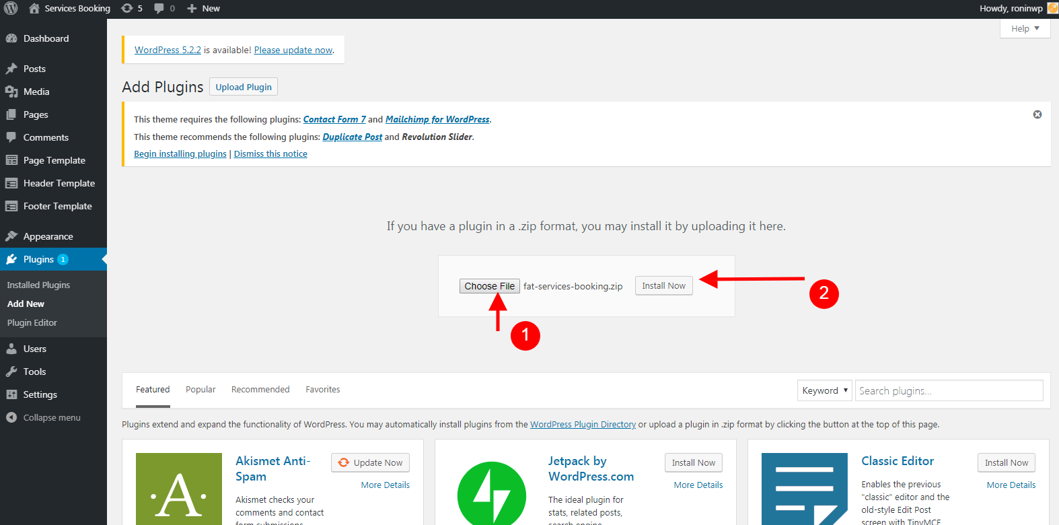1059x525 pixels.
Task: Open the Keyword search type dropdown
Action: (825, 390)
